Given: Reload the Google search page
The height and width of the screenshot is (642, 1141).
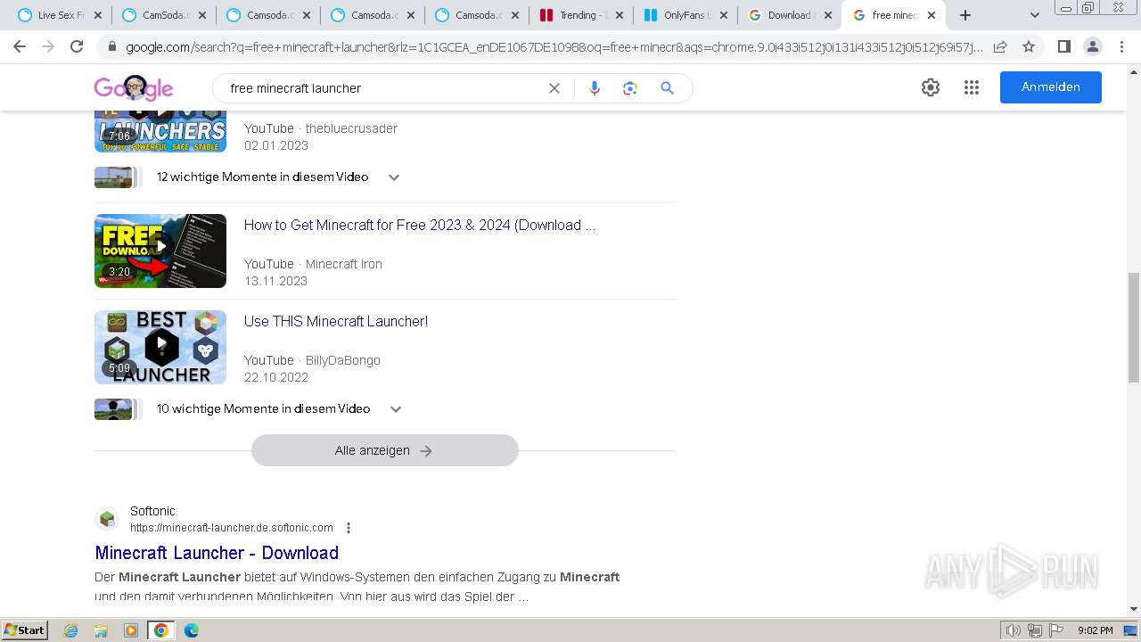Looking at the screenshot, I should point(77,46).
